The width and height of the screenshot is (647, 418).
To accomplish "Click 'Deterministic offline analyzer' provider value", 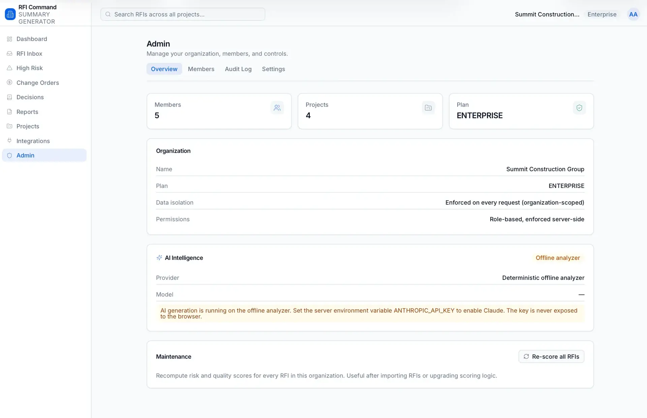I will pos(543,277).
